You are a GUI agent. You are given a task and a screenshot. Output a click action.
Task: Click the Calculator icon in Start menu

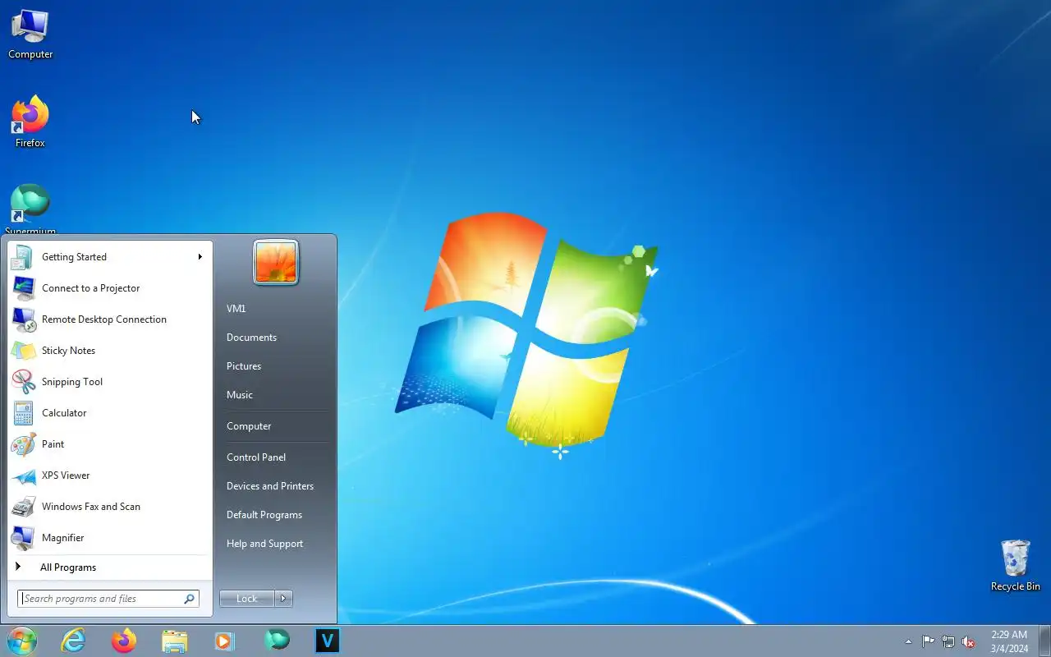[x=23, y=413]
